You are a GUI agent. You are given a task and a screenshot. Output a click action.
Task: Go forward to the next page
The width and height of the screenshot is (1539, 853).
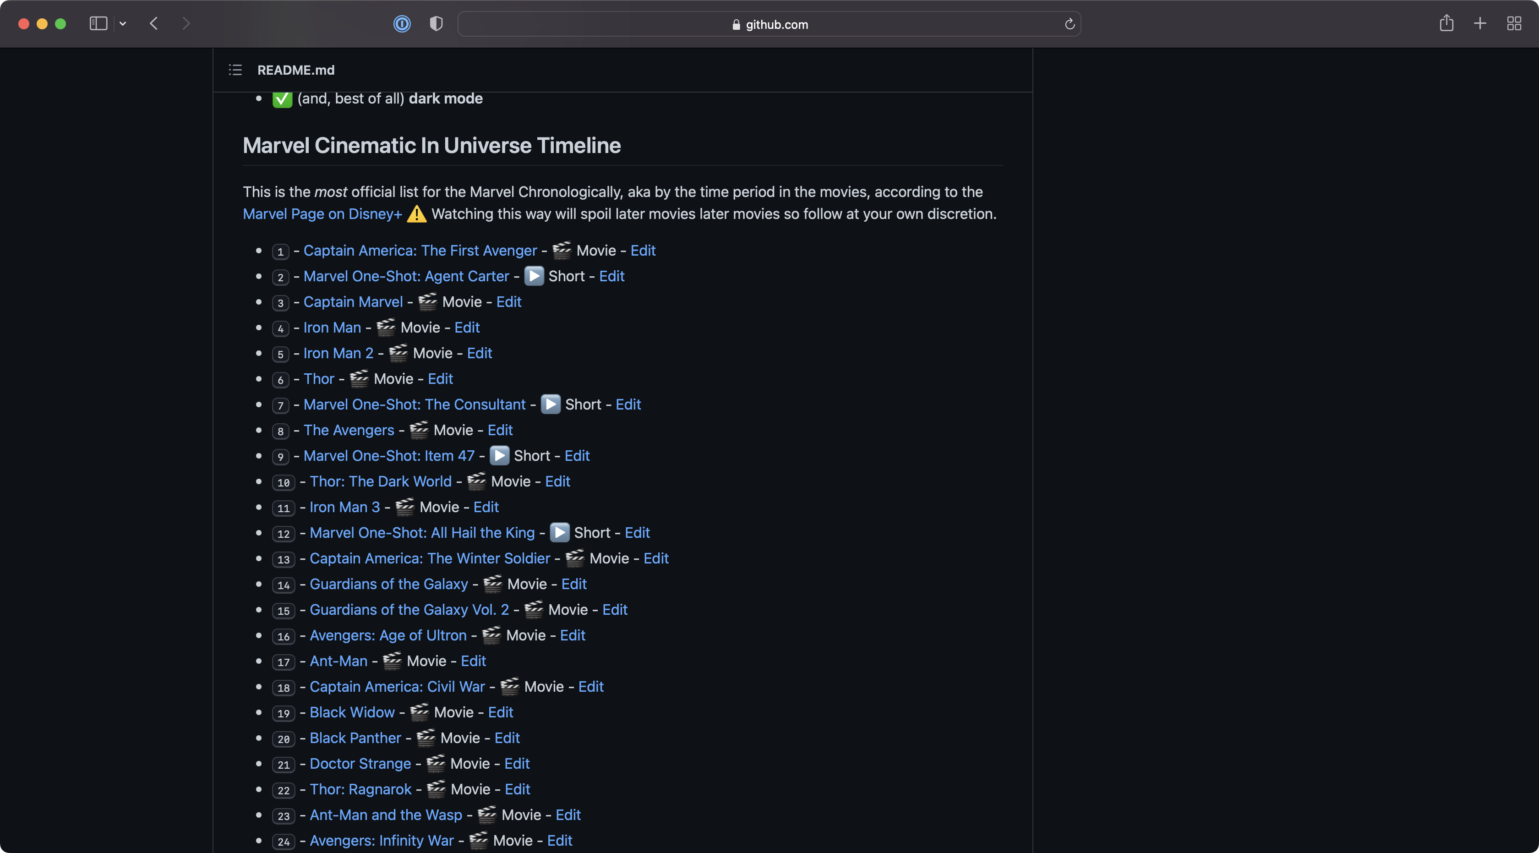click(186, 24)
